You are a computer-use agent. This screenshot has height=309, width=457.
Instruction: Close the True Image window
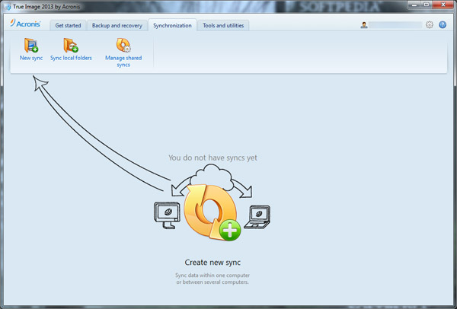click(443, 5)
